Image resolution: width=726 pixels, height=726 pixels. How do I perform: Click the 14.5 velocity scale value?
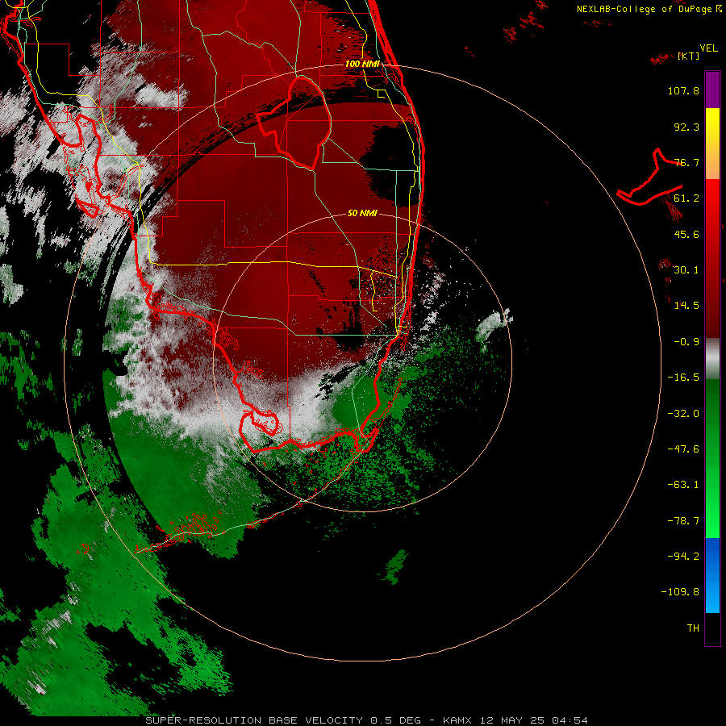click(x=686, y=306)
